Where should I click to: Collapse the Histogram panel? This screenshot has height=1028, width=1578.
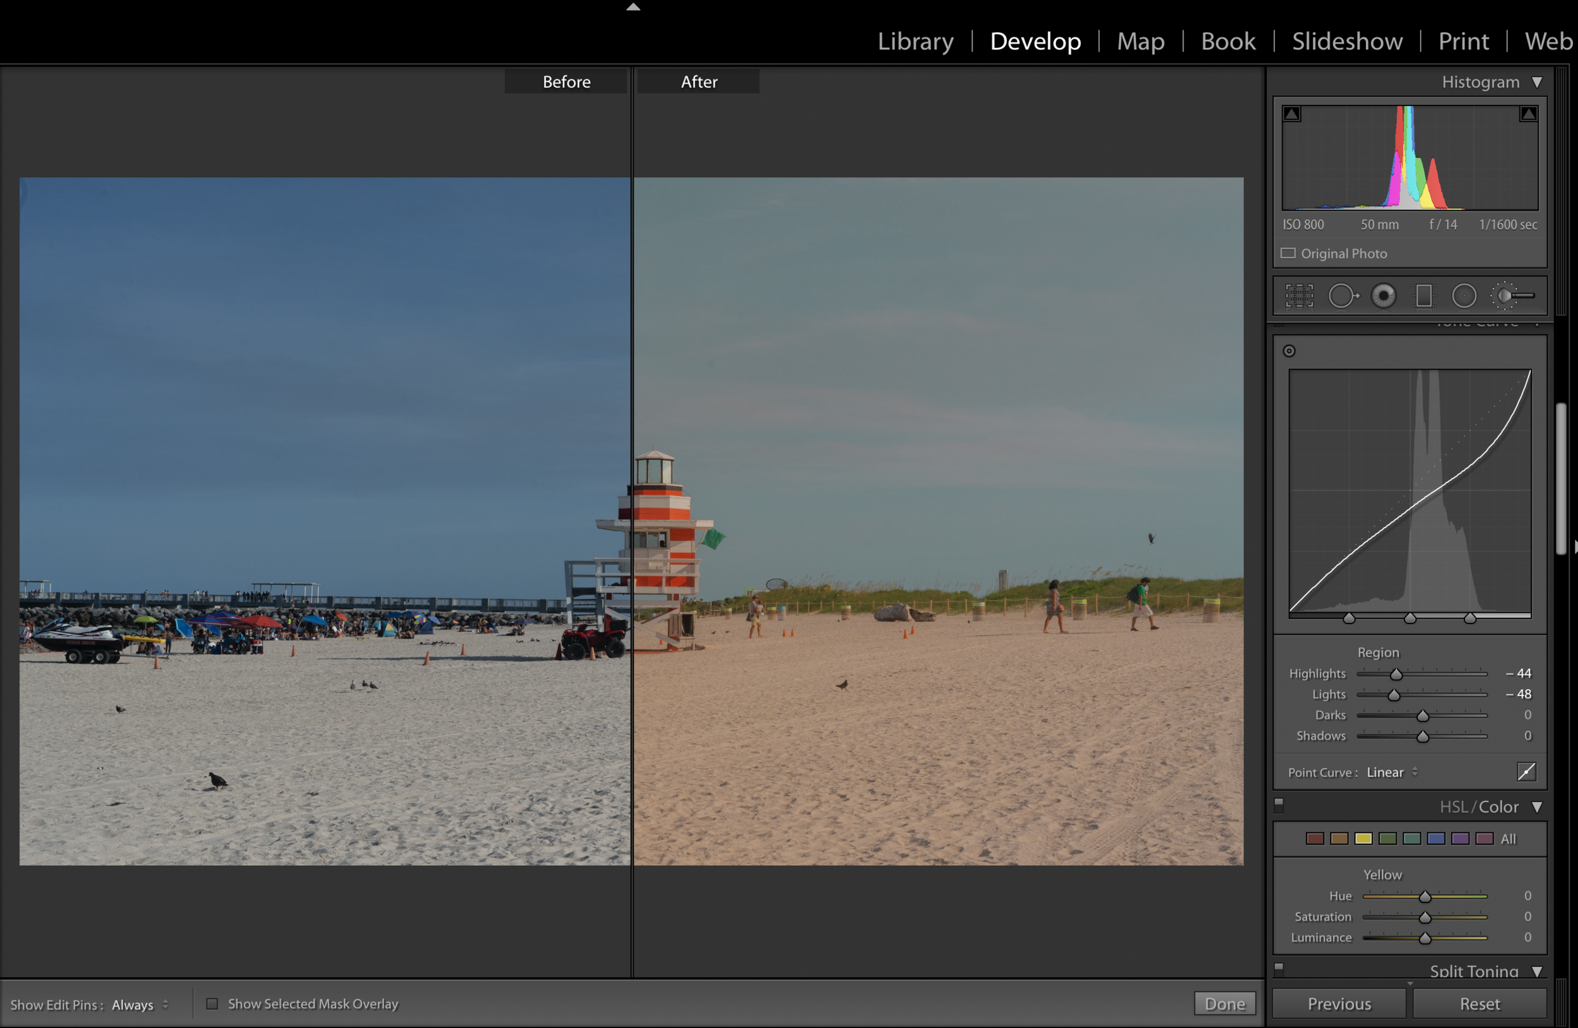[1537, 82]
